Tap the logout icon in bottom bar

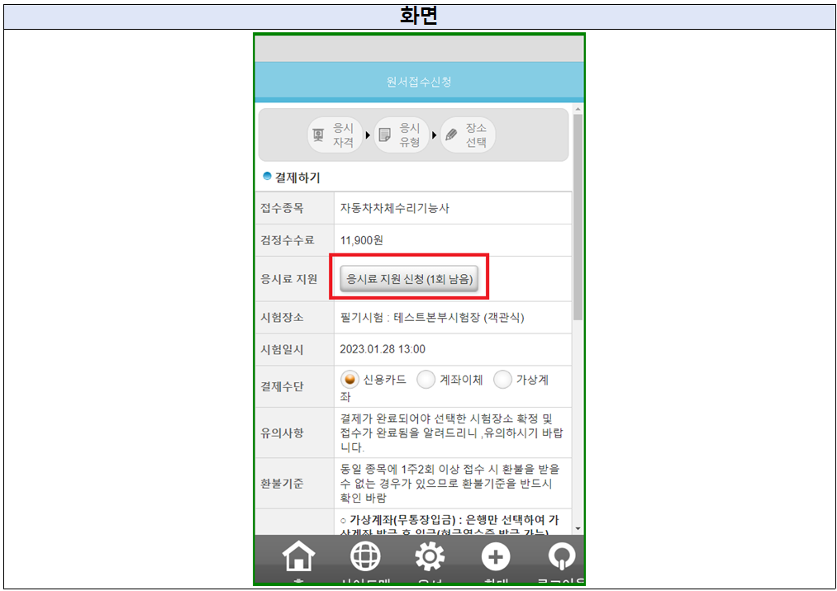click(562, 556)
